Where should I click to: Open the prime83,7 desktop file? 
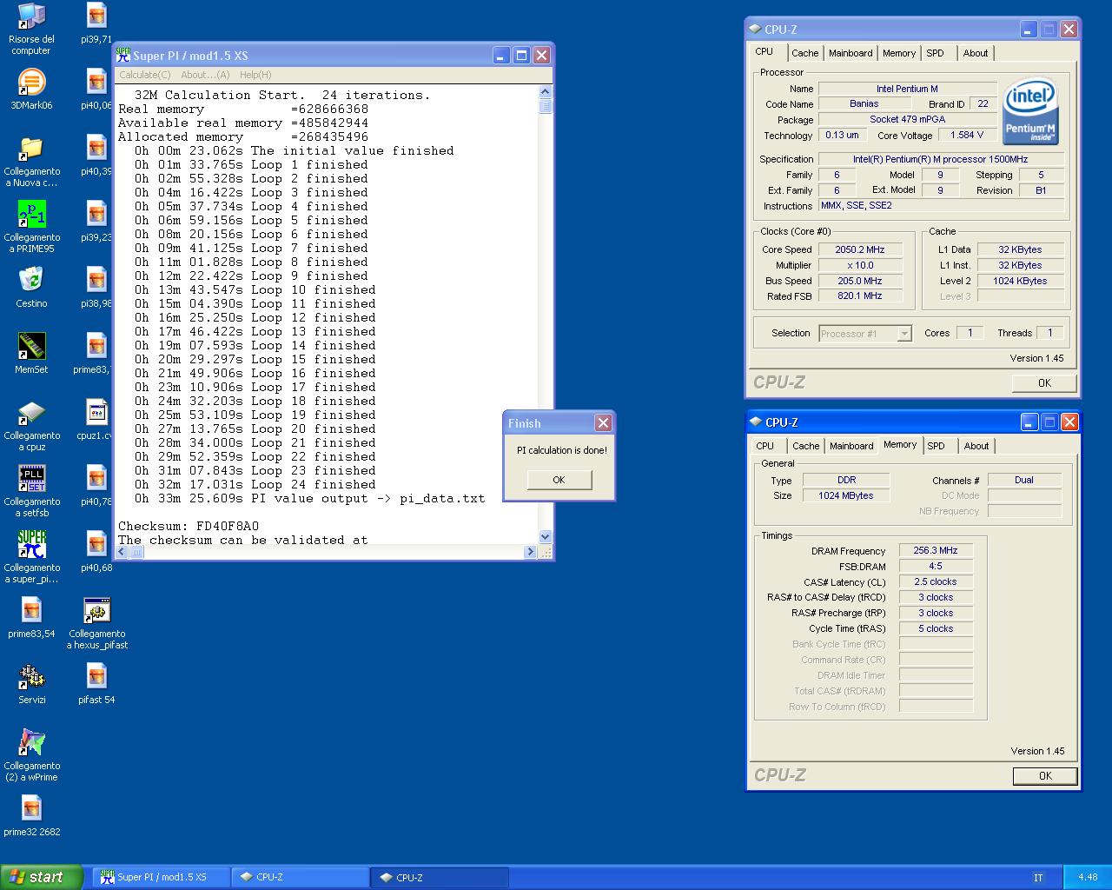tap(94, 354)
